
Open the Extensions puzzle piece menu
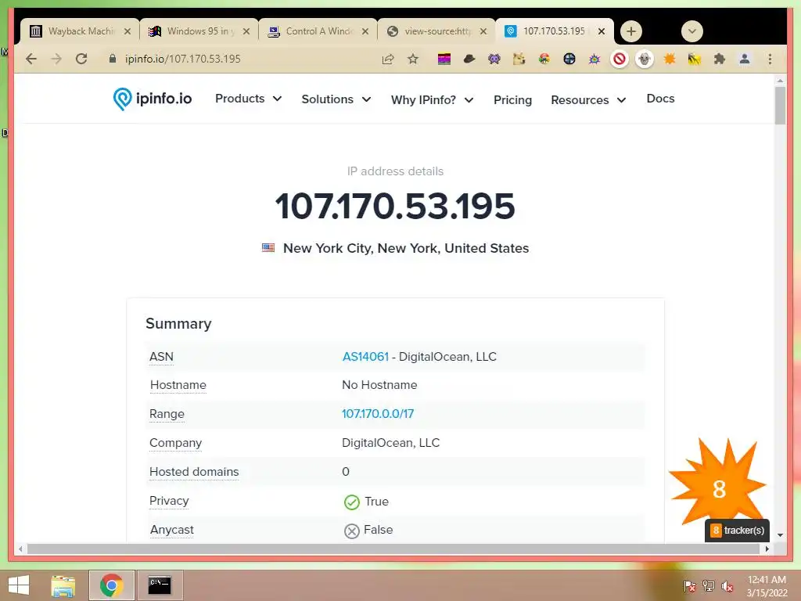pyautogui.click(x=720, y=59)
